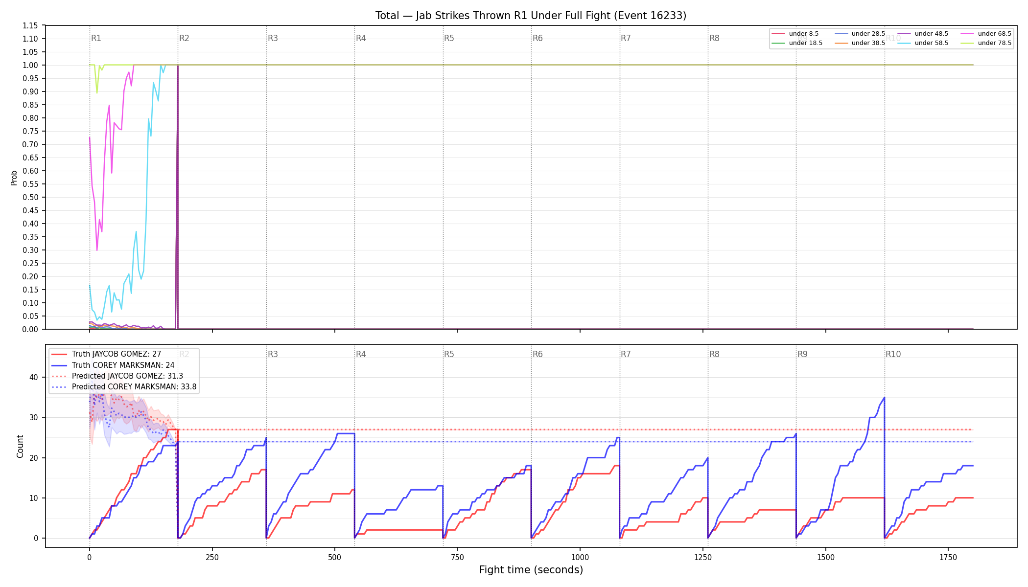Click the R3 round marker in probability chart
Image resolution: width=1028 pixels, height=587 pixels.
[273, 38]
